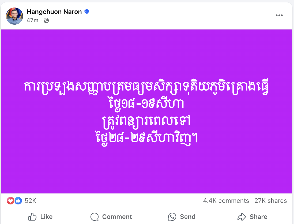Image resolution: width=294 pixels, height=224 pixels.
Task: Open the Hangchuon Naron profile name link
Action: pyautogui.click(x=54, y=12)
